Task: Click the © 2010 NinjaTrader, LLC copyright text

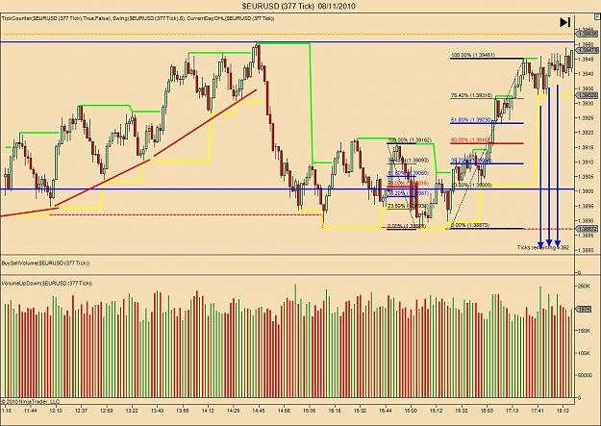Action: coord(30,401)
